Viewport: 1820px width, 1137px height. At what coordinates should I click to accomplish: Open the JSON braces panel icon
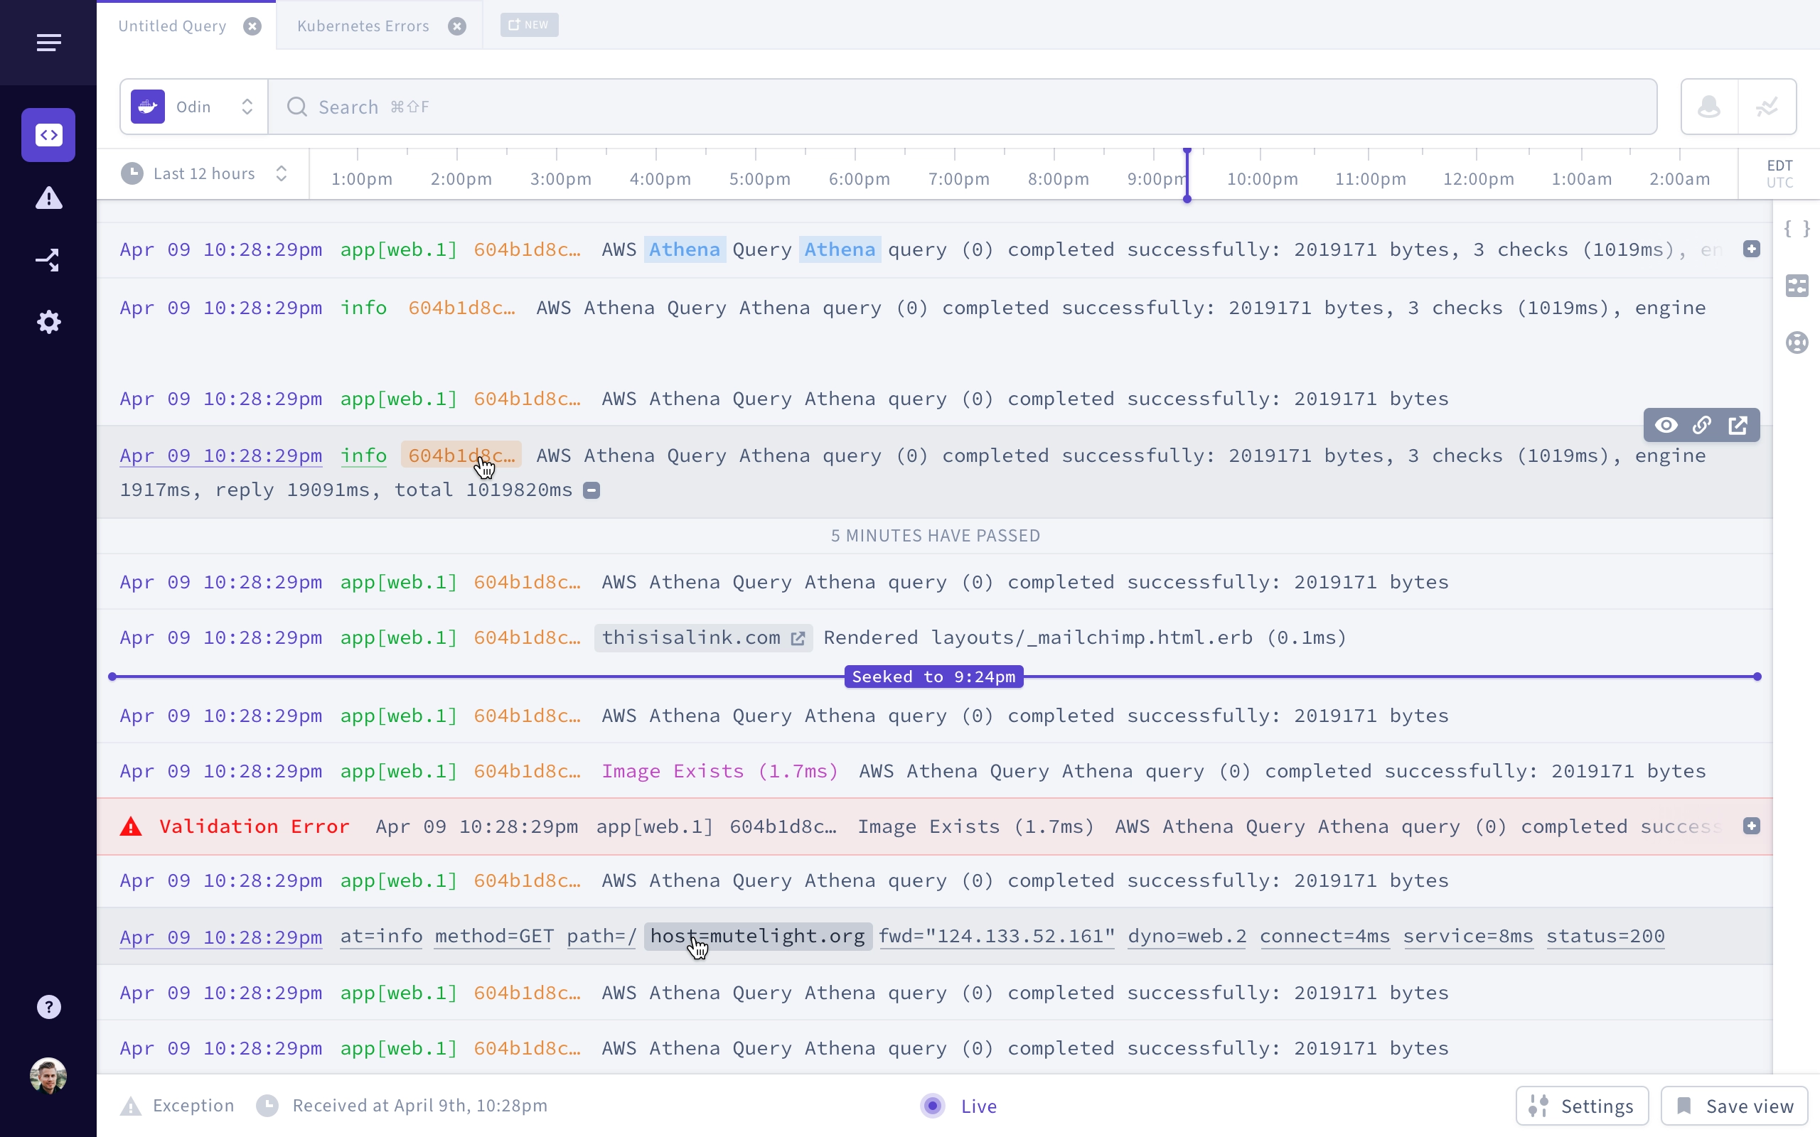coord(1797,229)
